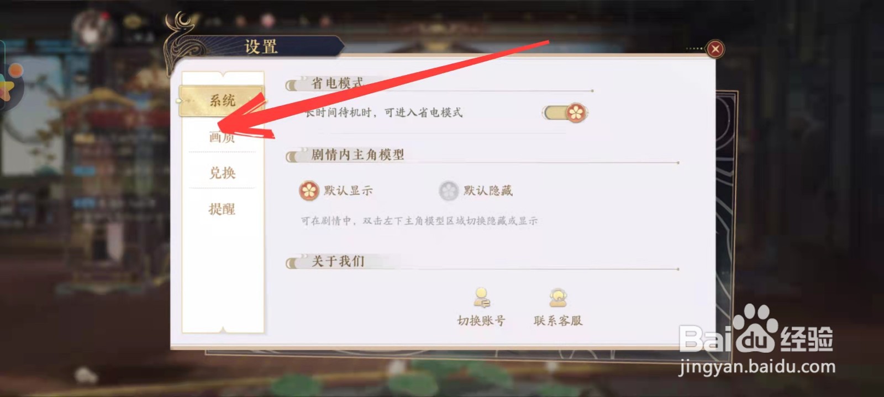The height and width of the screenshot is (397, 884).
Task: Click the customer service headset icon
Action: coord(558,298)
